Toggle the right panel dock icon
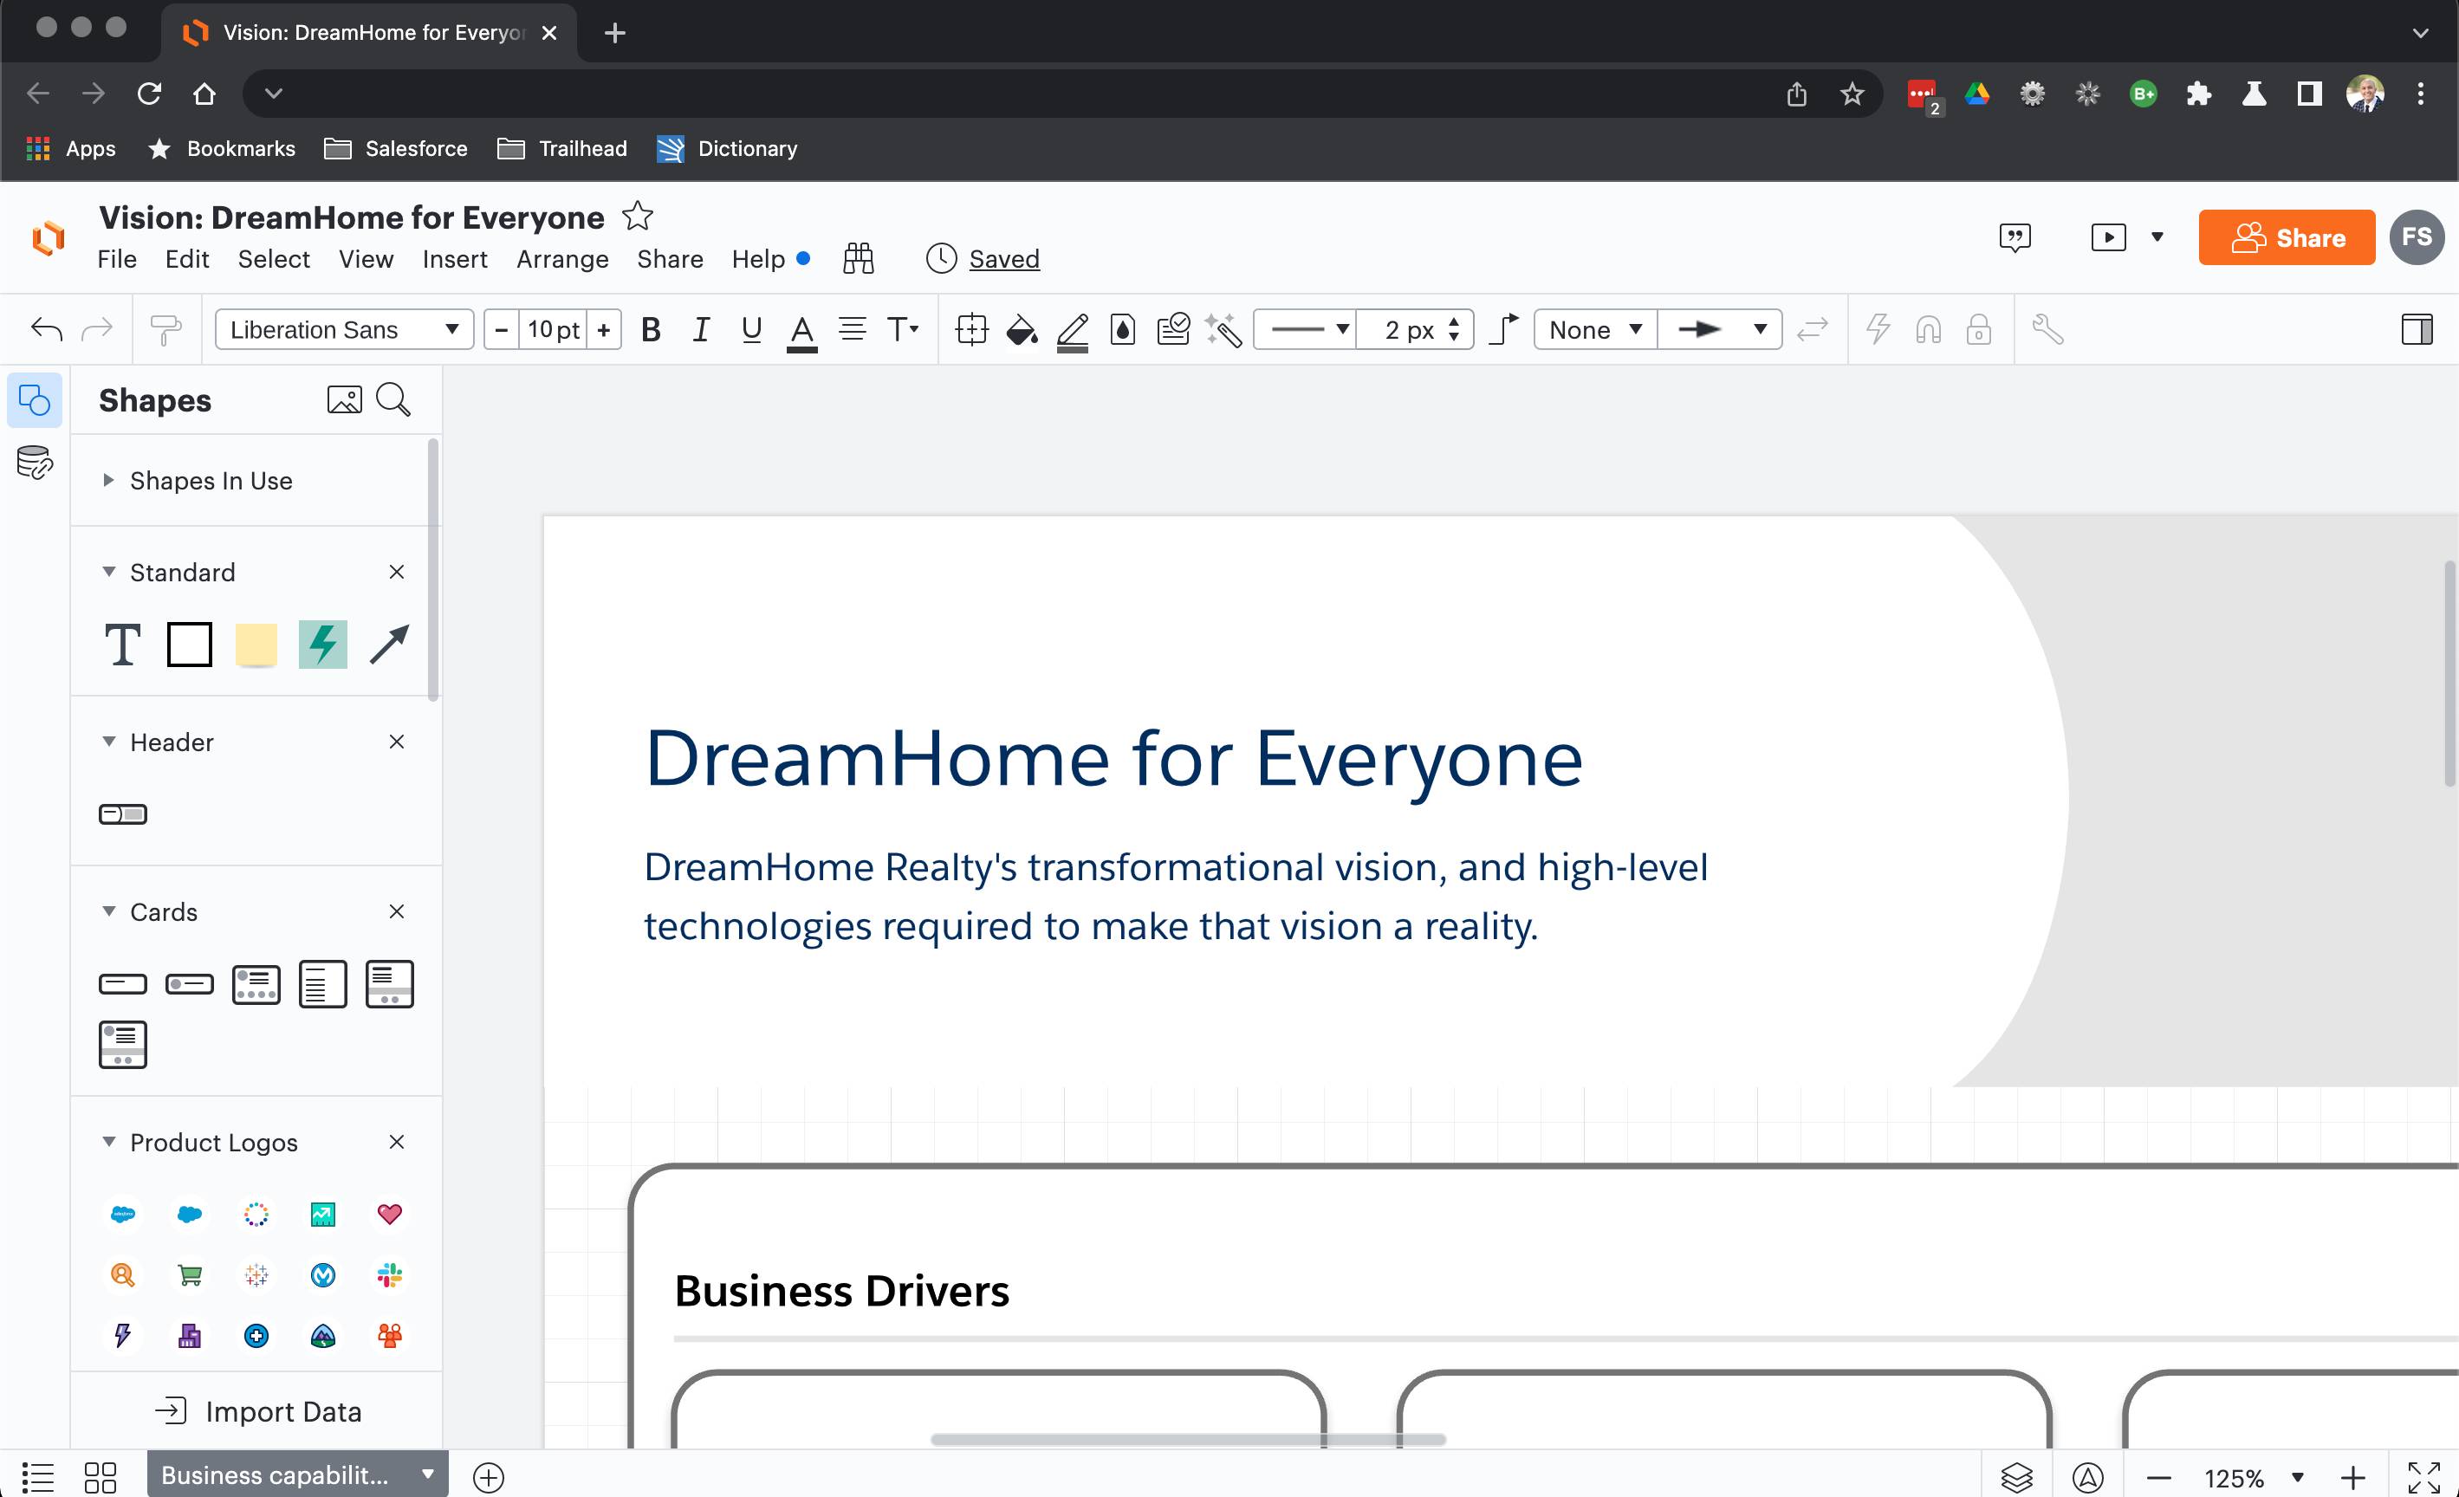This screenshot has width=2459, height=1497. 2416,330
